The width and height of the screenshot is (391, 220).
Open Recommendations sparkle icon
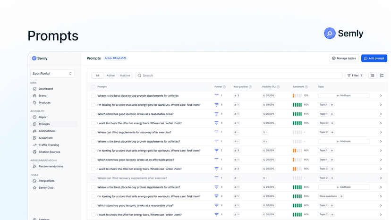tap(34, 166)
